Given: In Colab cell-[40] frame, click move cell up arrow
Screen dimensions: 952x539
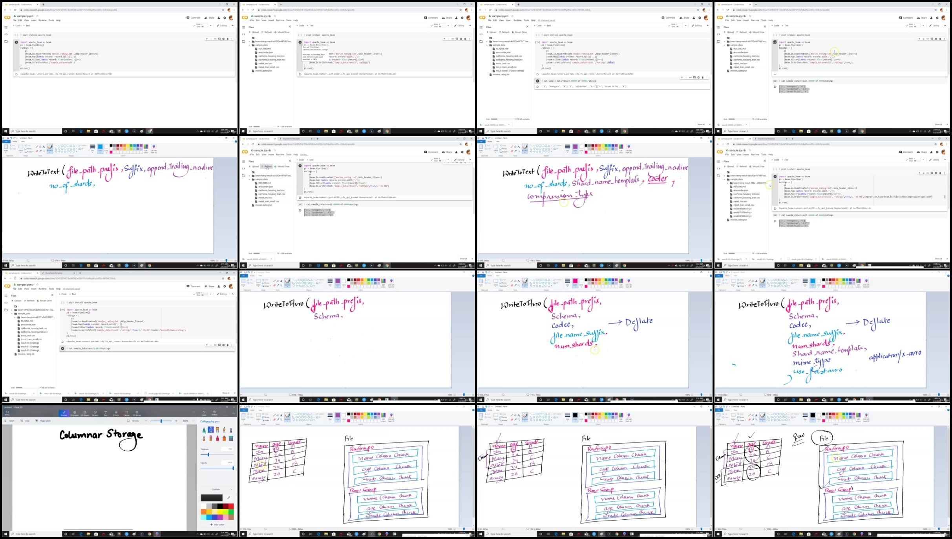Looking at the screenshot, I should pyautogui.click(x=207, y=345).
